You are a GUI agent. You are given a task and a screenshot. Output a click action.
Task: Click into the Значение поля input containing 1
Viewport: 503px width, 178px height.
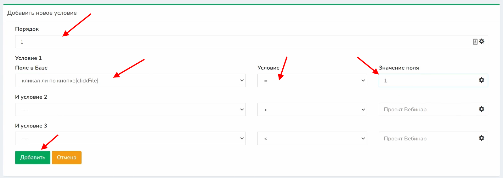[x=428, y=81]
